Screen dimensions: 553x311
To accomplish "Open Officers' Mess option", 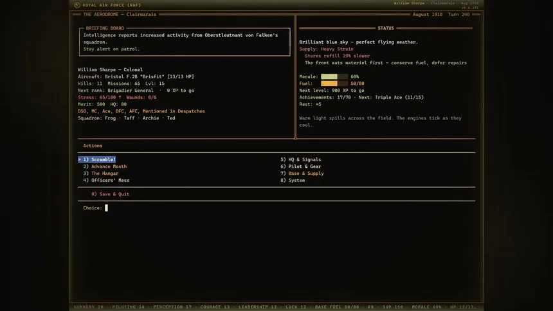I will point(107,180).
